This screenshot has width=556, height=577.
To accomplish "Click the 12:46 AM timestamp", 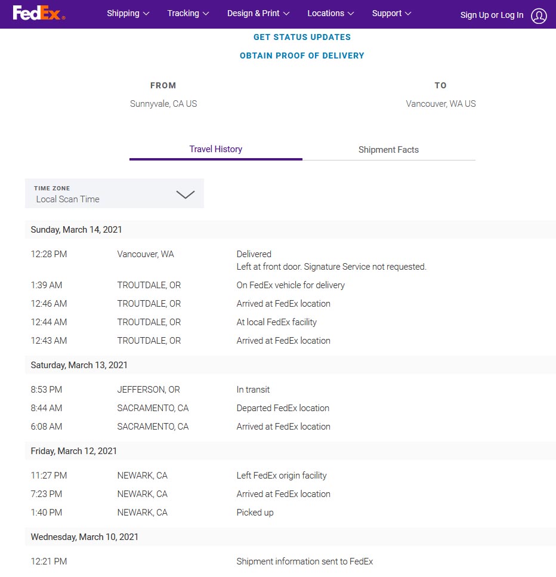I will click(x=49, y=304).
